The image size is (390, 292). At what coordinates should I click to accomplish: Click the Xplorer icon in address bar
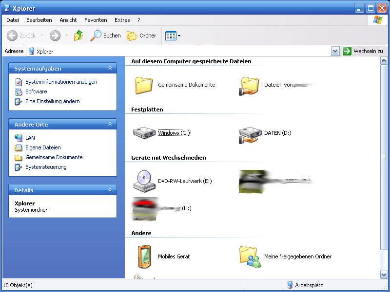pos(31,52)
